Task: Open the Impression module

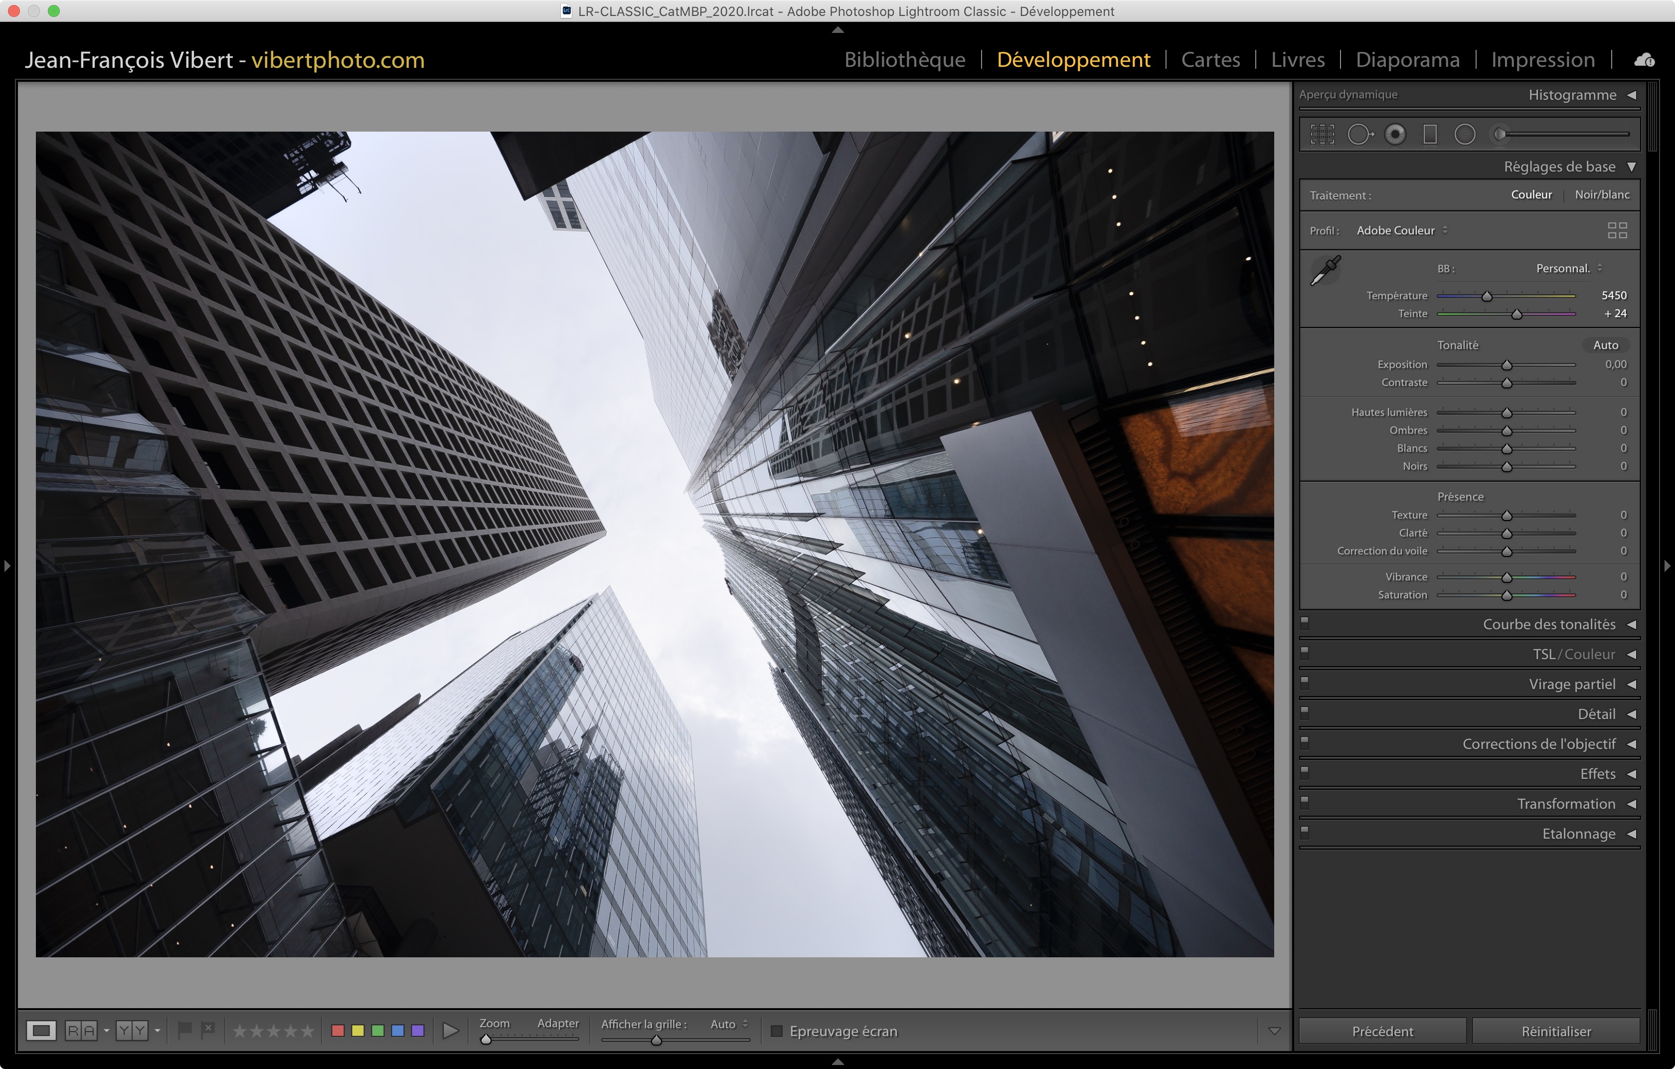Action: (x=1542, y=60)
